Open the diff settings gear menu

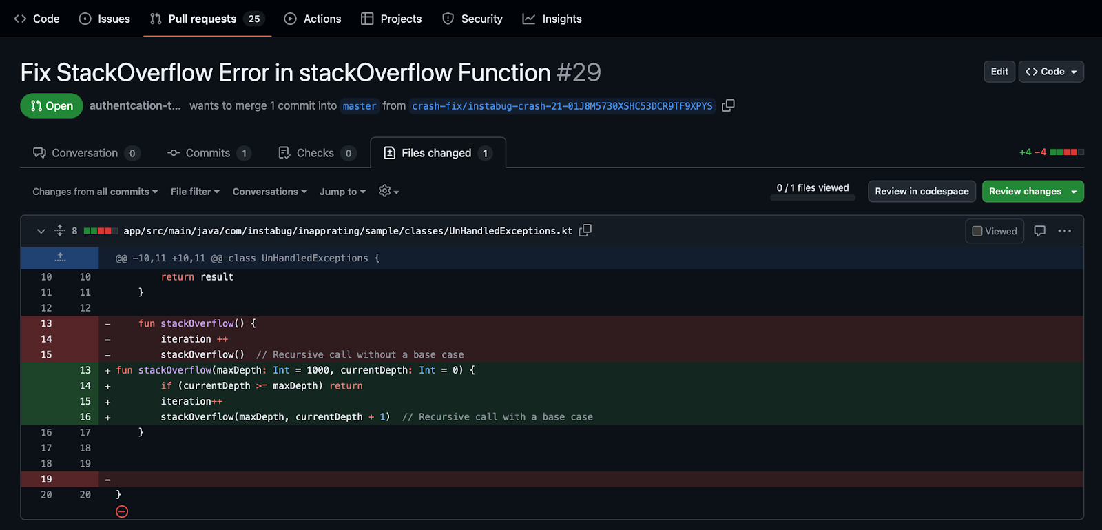(x=388, y=191)
